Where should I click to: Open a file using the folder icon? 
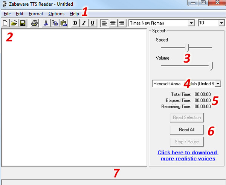click(x=14, y=23)
